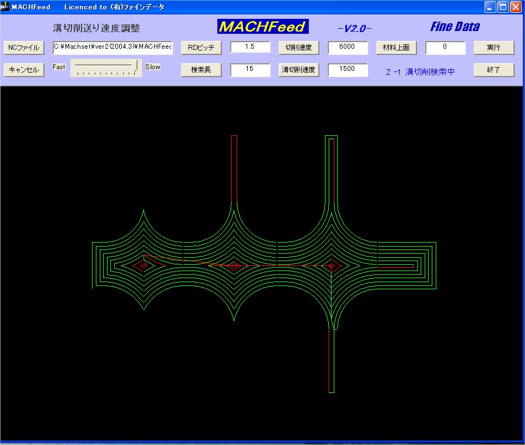Focus the 検索長 value field 15
Image resolution: width=525 pixels, height=445 pixels.
point(250,70)
